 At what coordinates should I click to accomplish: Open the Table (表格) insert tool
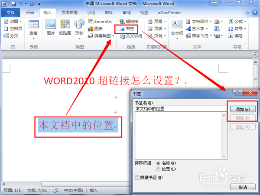click(x=33, y=29)
